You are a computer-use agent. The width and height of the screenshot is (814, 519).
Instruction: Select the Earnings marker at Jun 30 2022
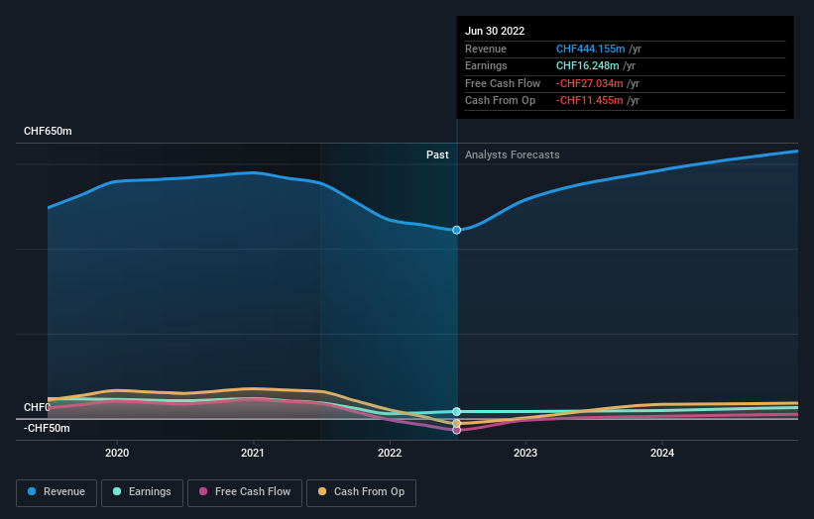tap(456, 412)
